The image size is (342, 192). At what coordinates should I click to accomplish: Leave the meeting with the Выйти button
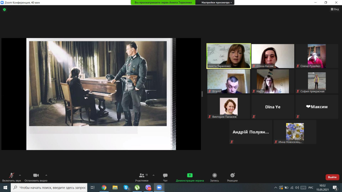coord(332,177)
